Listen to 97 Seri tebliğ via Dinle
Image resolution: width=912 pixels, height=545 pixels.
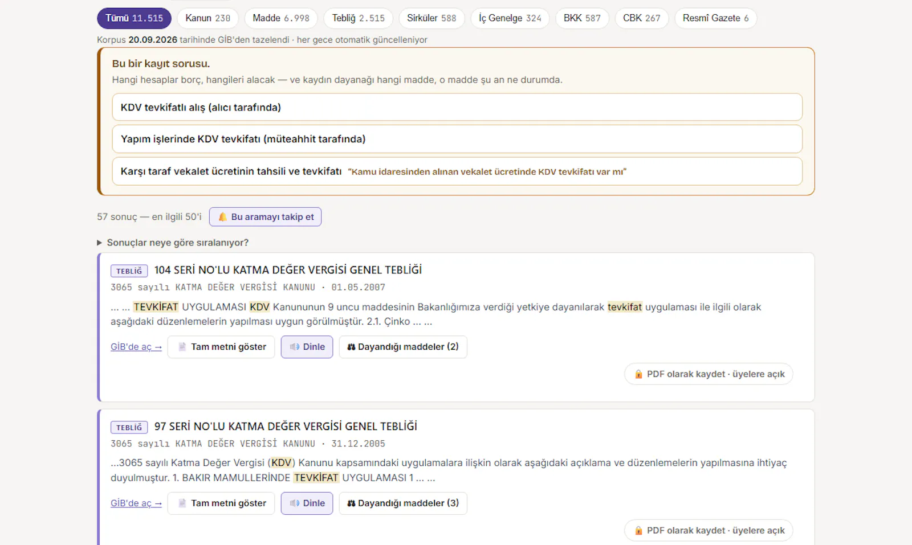[x=307, y=503]
